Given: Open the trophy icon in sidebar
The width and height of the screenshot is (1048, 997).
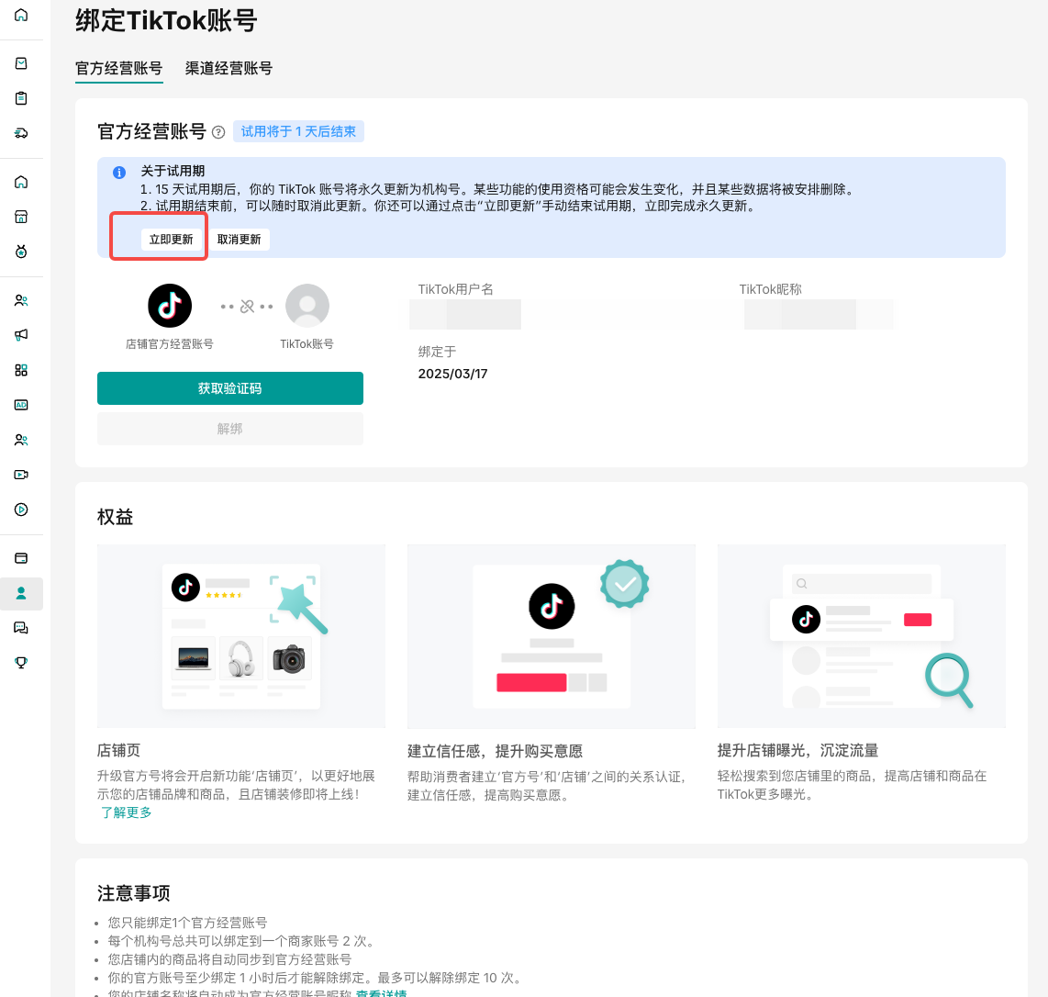Looking at the screenshot, I should tap(21, 662).
